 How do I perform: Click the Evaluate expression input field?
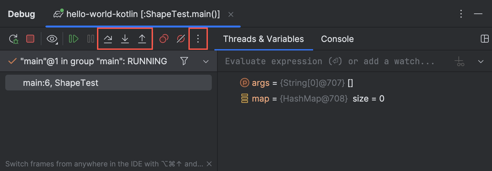click(x=330, y=61)
